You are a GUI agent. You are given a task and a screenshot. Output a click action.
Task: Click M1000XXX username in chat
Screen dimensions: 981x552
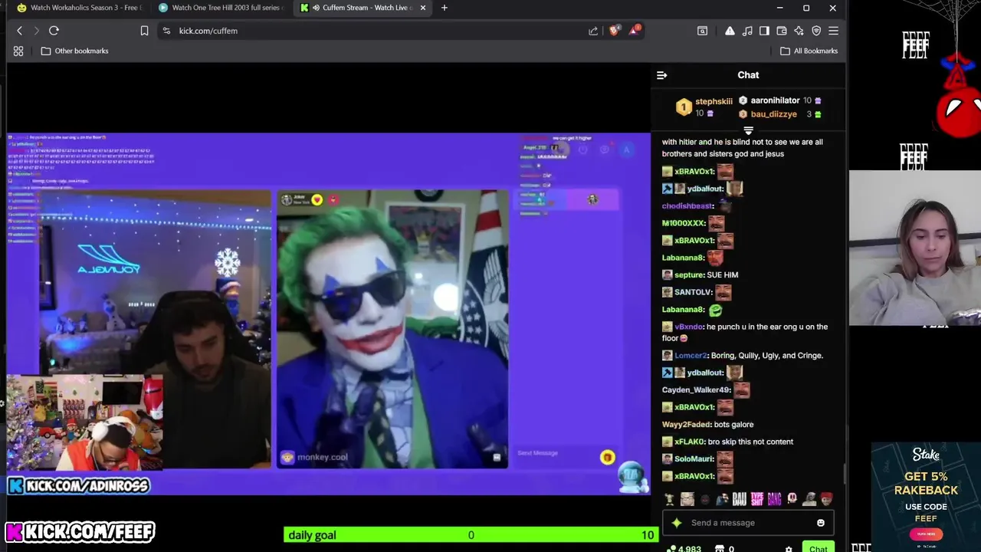click(683, 223)
